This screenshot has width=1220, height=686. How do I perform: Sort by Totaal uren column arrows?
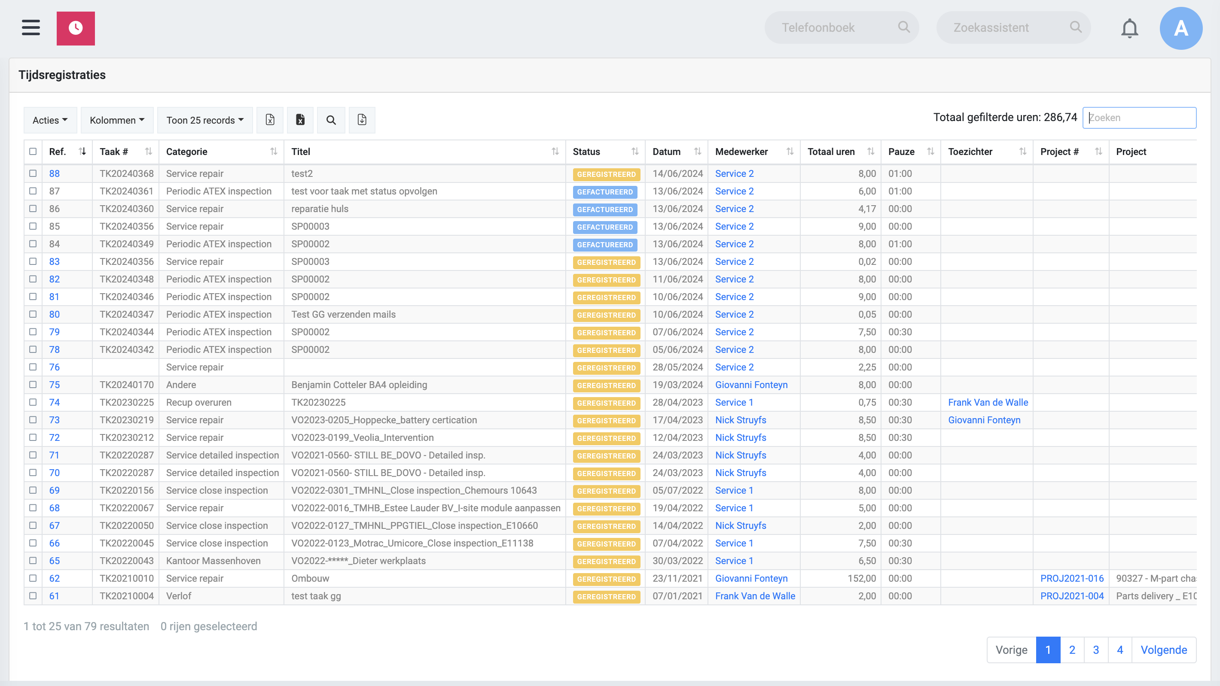(x=870, y=152)
